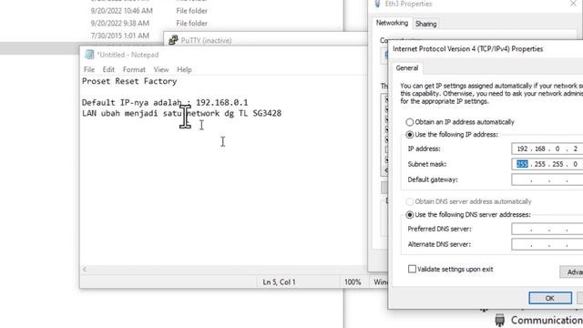Click the '*Untitled - Notepad' title text
Viewport: 583px width, 328px height.
point(128,55)
